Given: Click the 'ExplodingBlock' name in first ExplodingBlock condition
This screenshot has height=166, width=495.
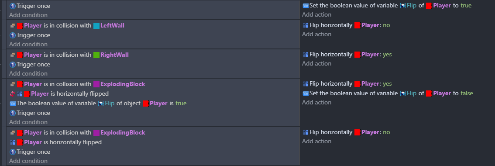Looking at the screenshot, I should point(123,84).
